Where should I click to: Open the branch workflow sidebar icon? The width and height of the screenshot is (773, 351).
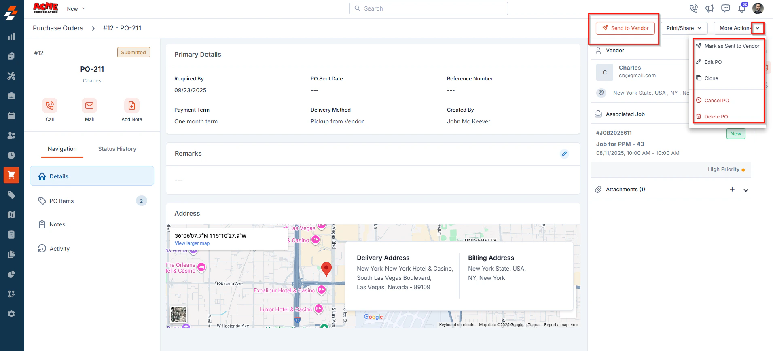click(11, 294)
